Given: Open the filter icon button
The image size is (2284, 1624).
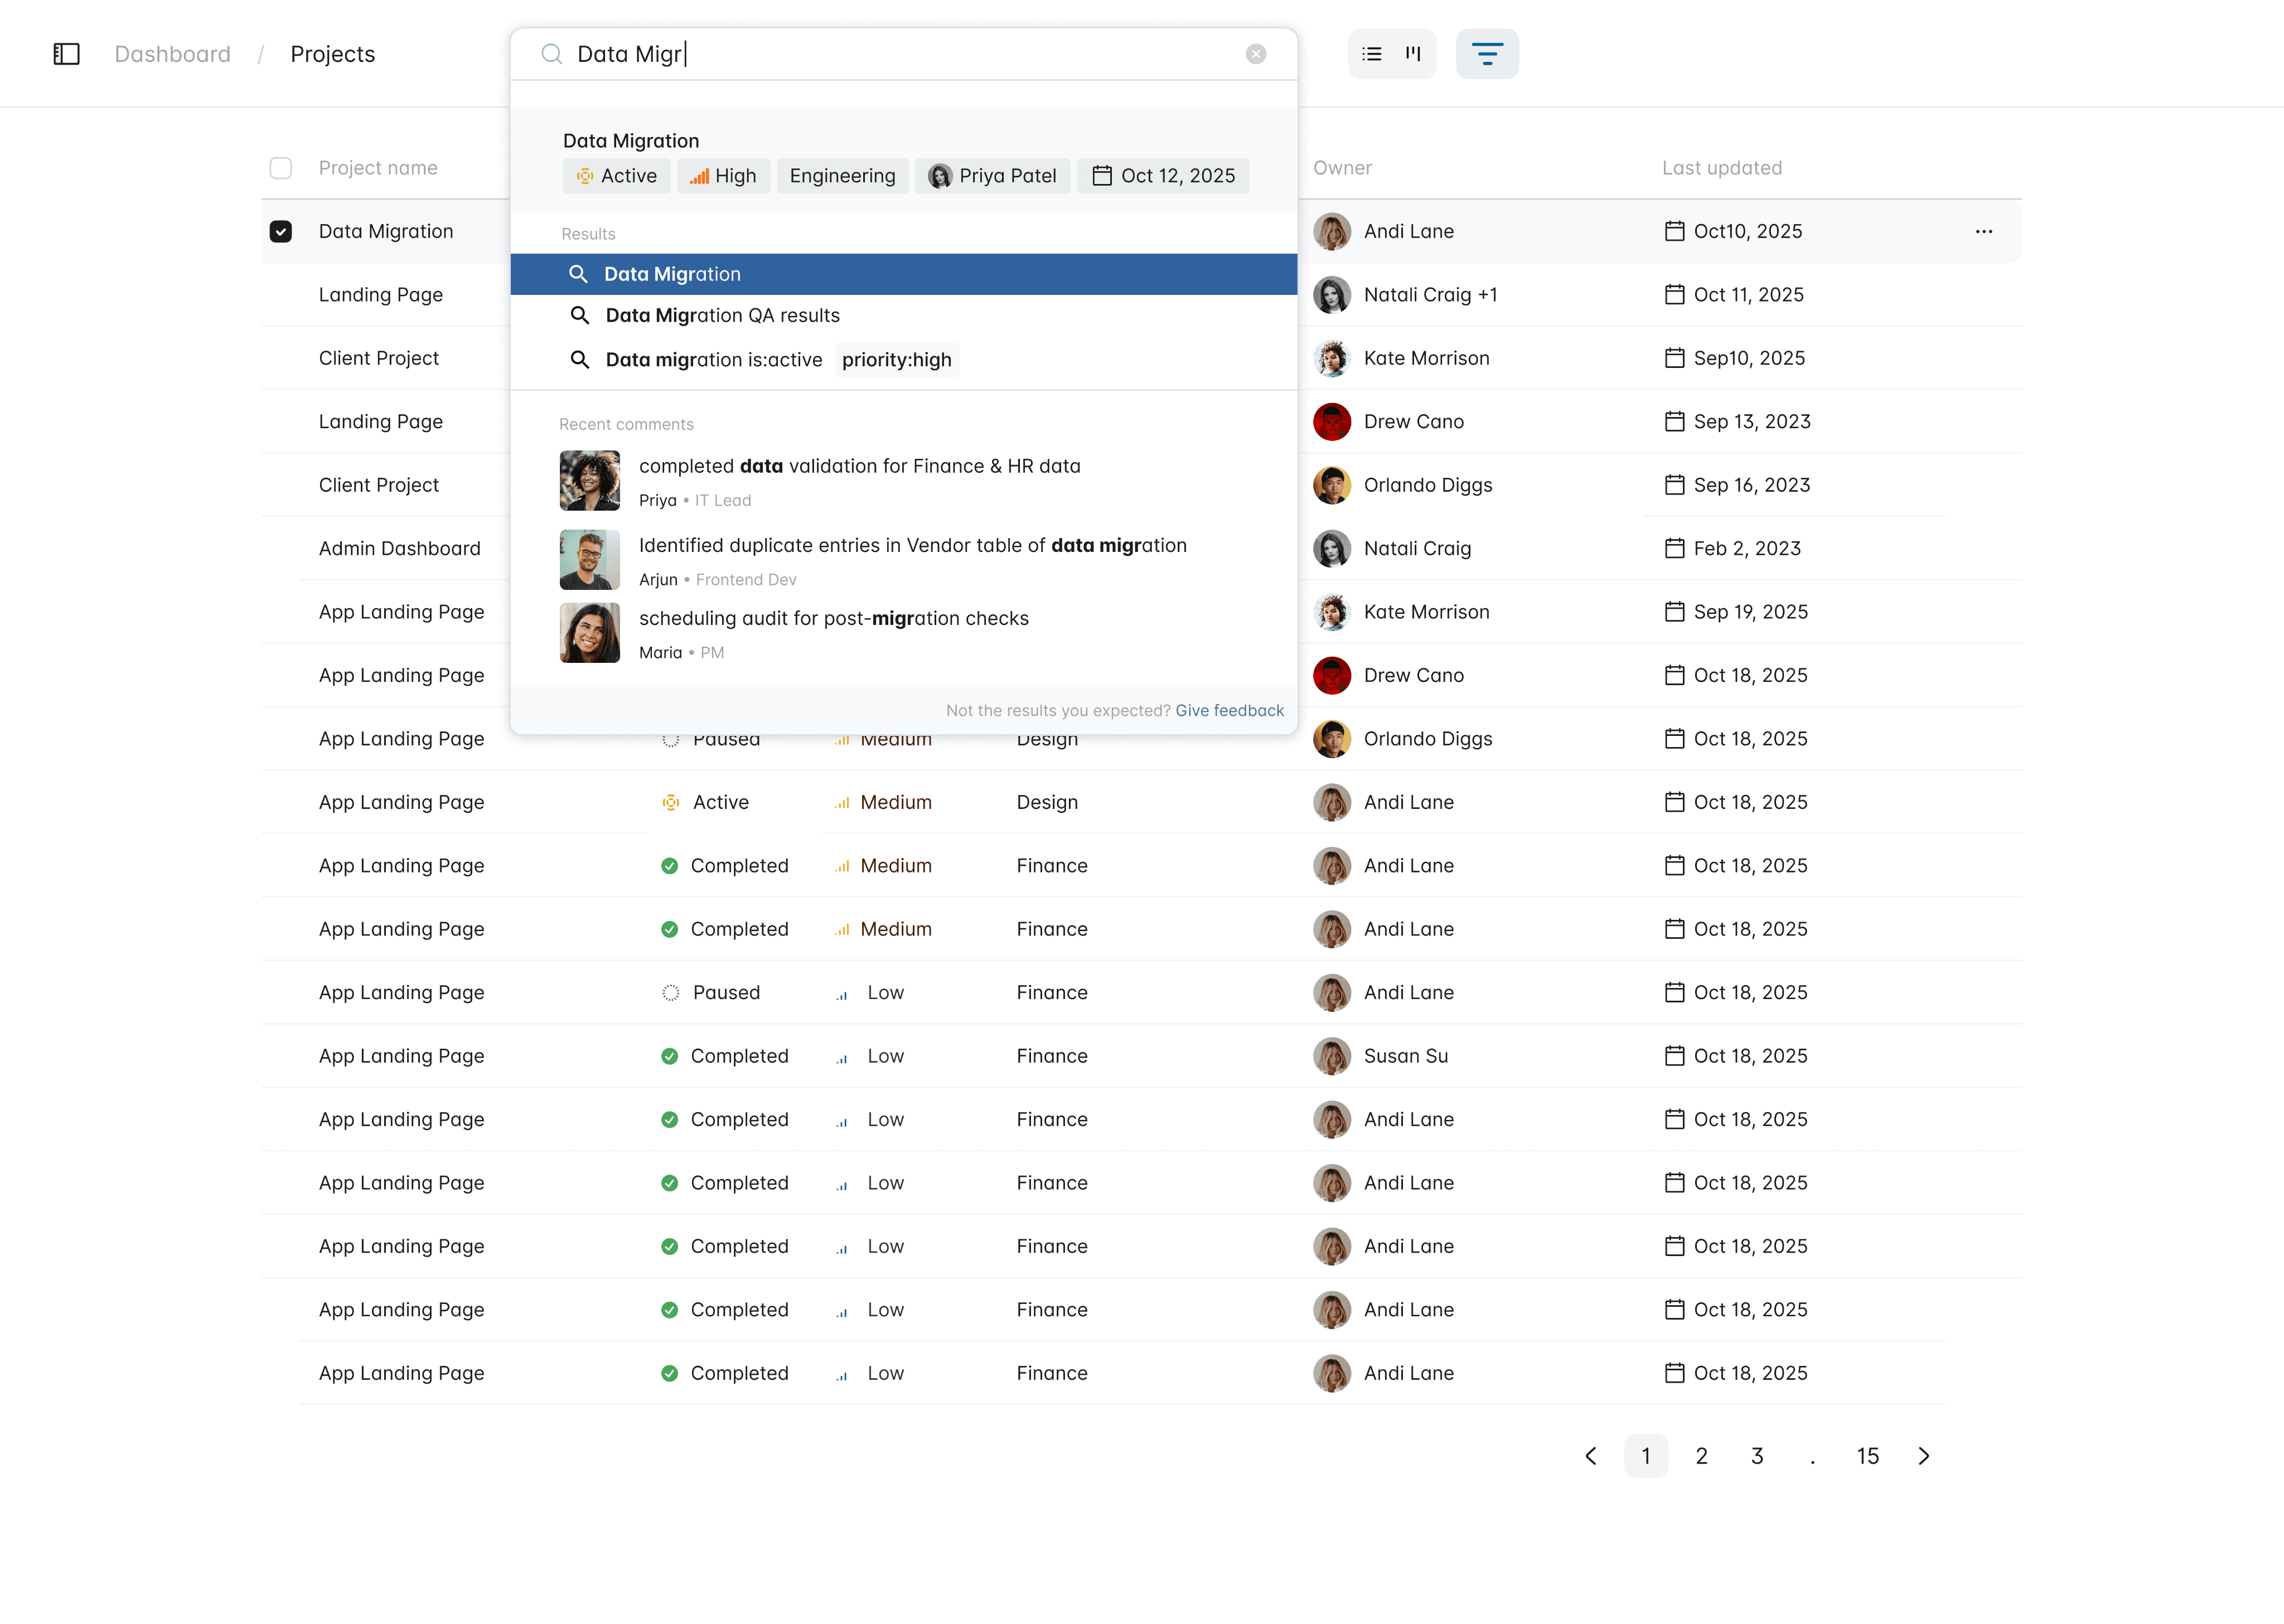Looking at the screenshot, I should pos(1487,54).
